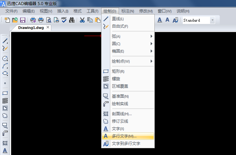The height and width of the screenshot is (155, 236).
Task: Click the purple Save floppy icon
Action: [x=23, y=20]
